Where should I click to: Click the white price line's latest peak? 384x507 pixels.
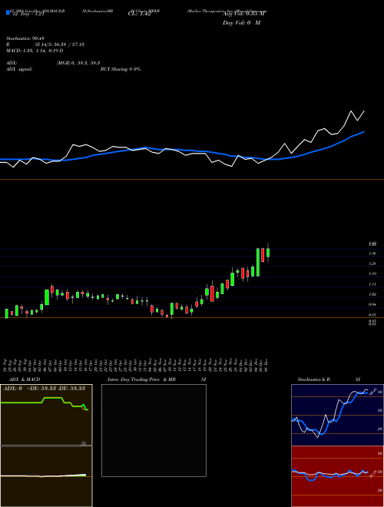pyautogui.click(x=364, y=111)
